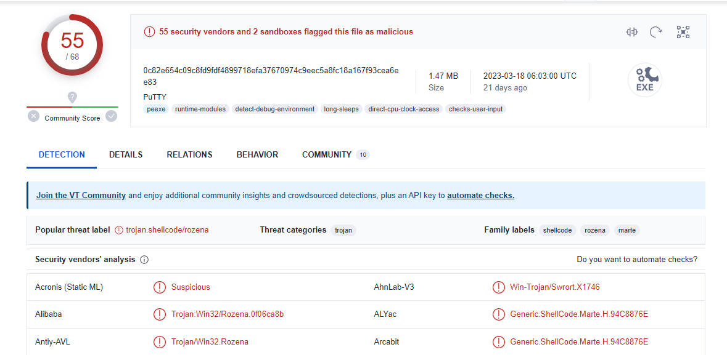
Task: Follow the Join the VT Community link
Action: (81, 195)
